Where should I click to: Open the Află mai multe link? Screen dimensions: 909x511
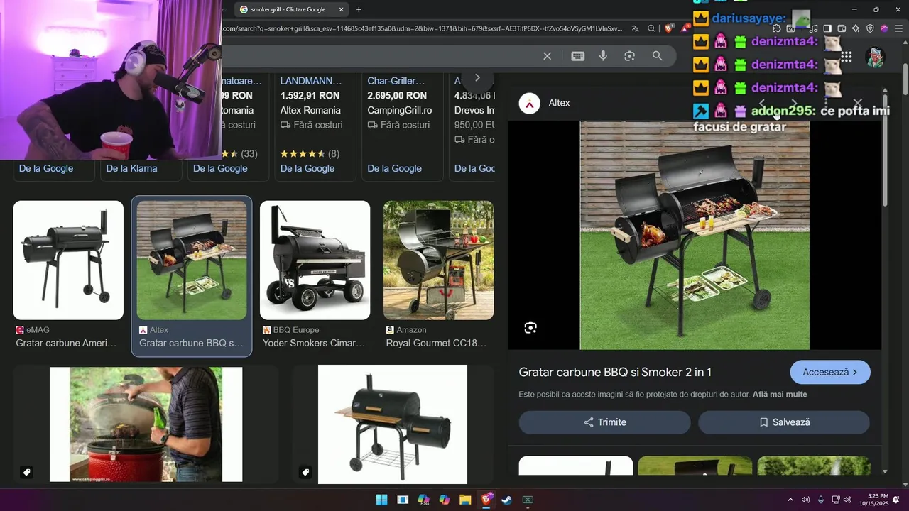[780, 395]
